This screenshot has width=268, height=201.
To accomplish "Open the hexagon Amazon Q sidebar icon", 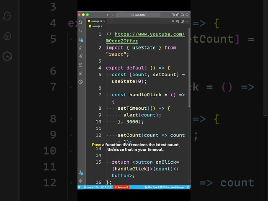I will point(80,82).
